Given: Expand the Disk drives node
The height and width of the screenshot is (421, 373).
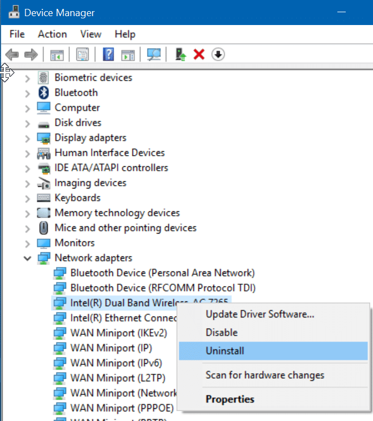Looking at the screenshot, I should pyautogui.click(x=27, y=123).
